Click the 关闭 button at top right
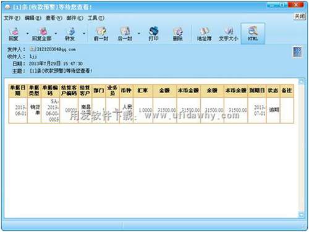Screen dimensions: 309x232 coord(300,16)
